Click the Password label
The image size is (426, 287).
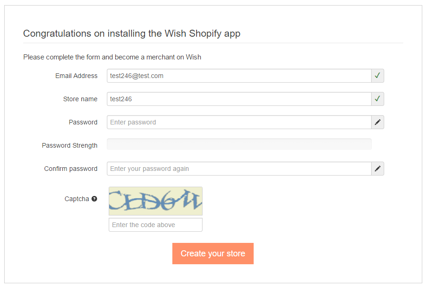(83, 122)
